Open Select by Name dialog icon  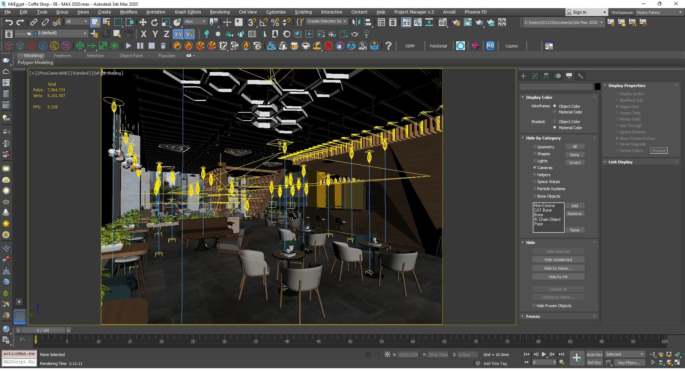[106, 22]
